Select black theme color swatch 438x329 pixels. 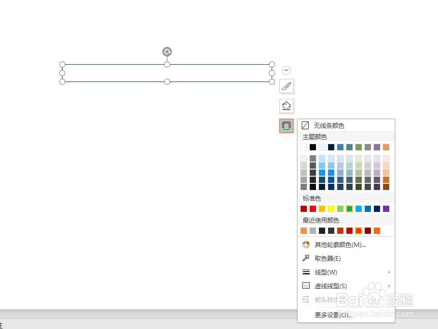pyautogui.click(x=313, y=147)
